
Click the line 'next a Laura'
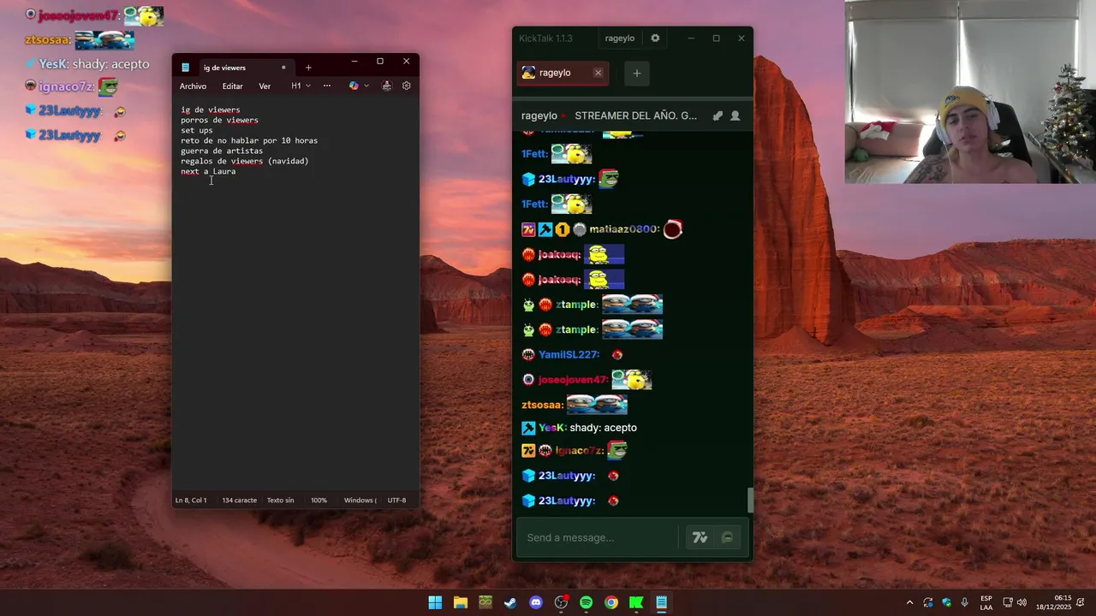208,171
